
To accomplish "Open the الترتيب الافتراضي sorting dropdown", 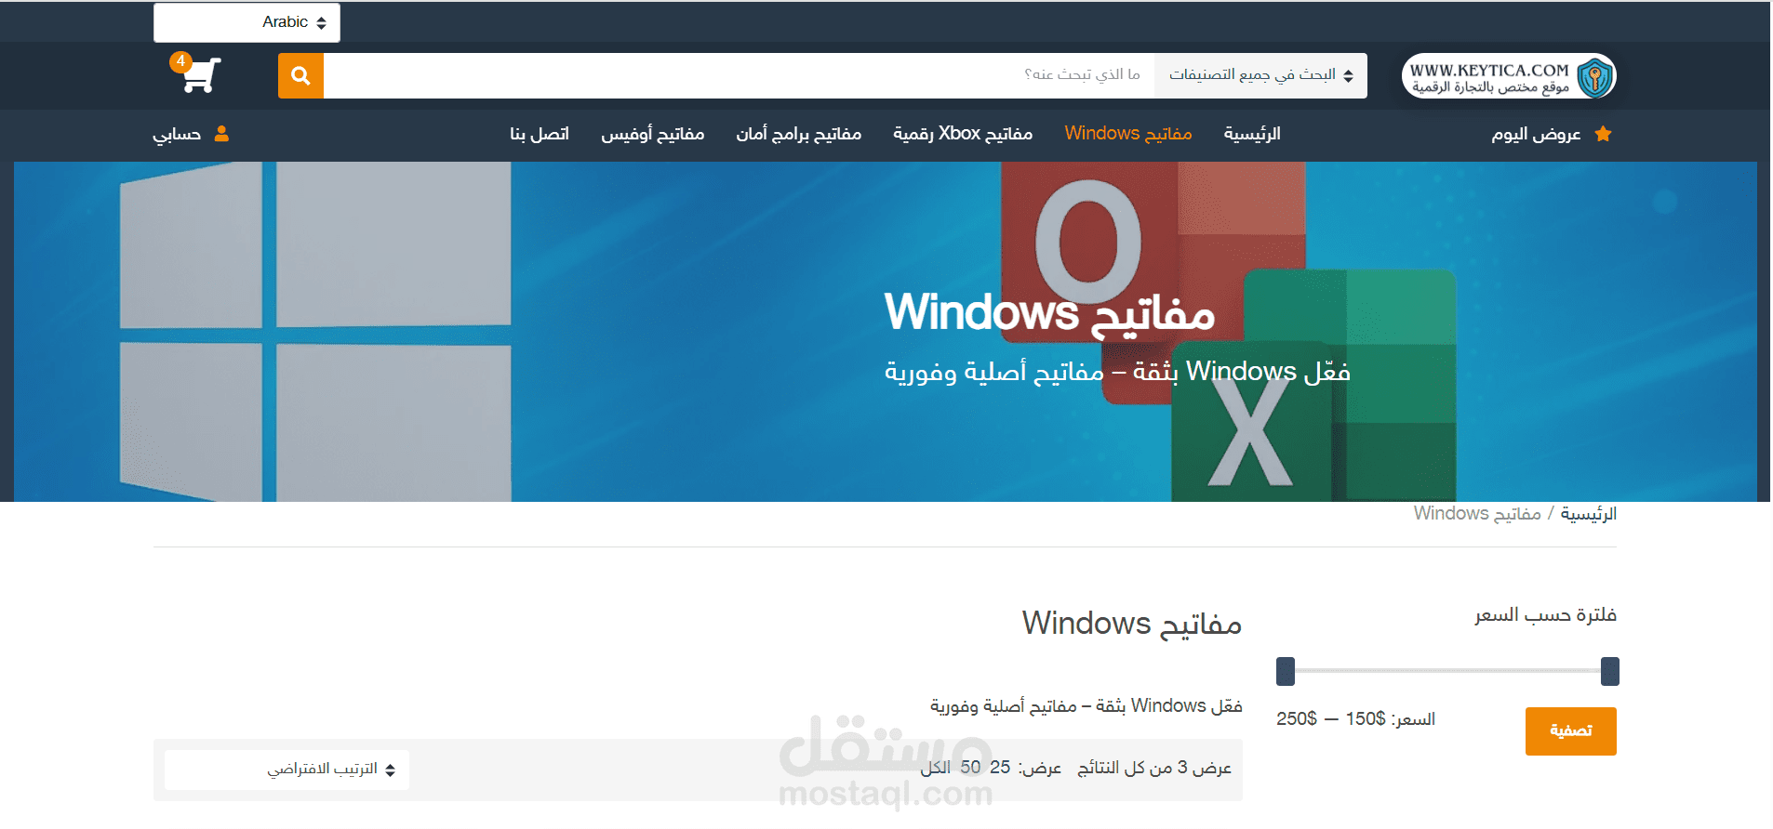I will pyautogui.click(x=287, y=770).
